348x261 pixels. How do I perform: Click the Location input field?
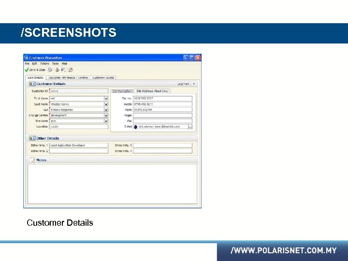pyautogui.click(x=79, y=127)
